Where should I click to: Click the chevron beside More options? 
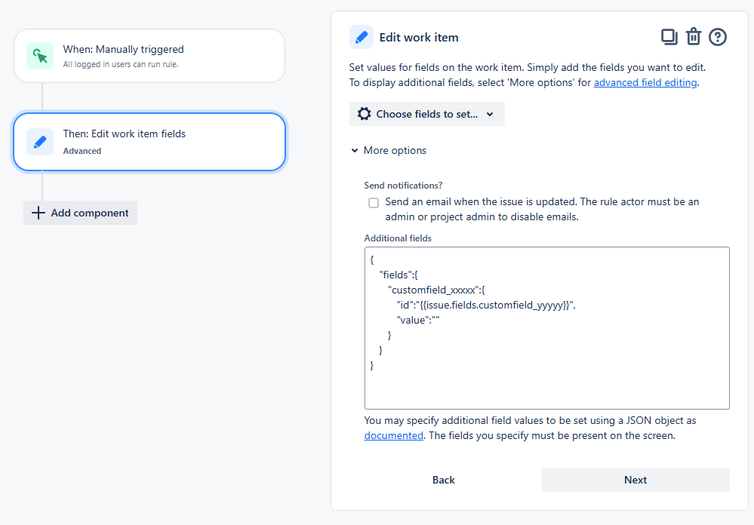pyautogui.click(x=355, y=150)
